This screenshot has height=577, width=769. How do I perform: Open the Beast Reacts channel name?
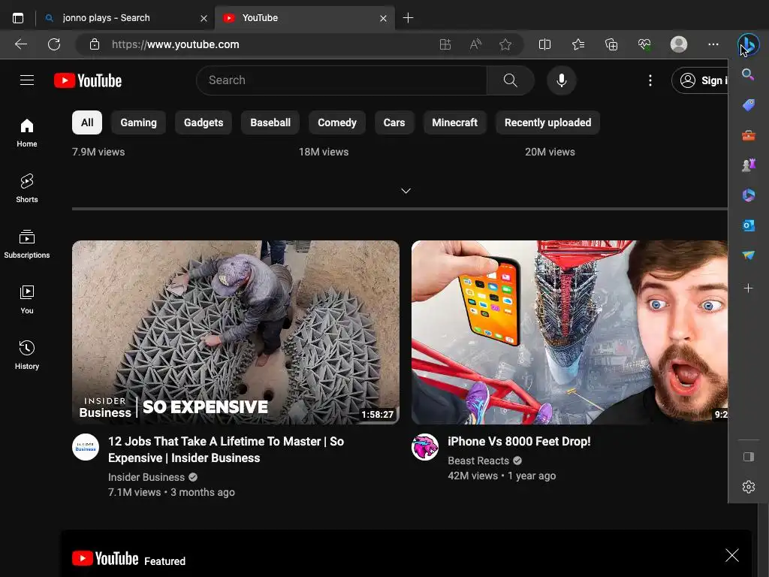pyautogui.click(x=478, y=461)
